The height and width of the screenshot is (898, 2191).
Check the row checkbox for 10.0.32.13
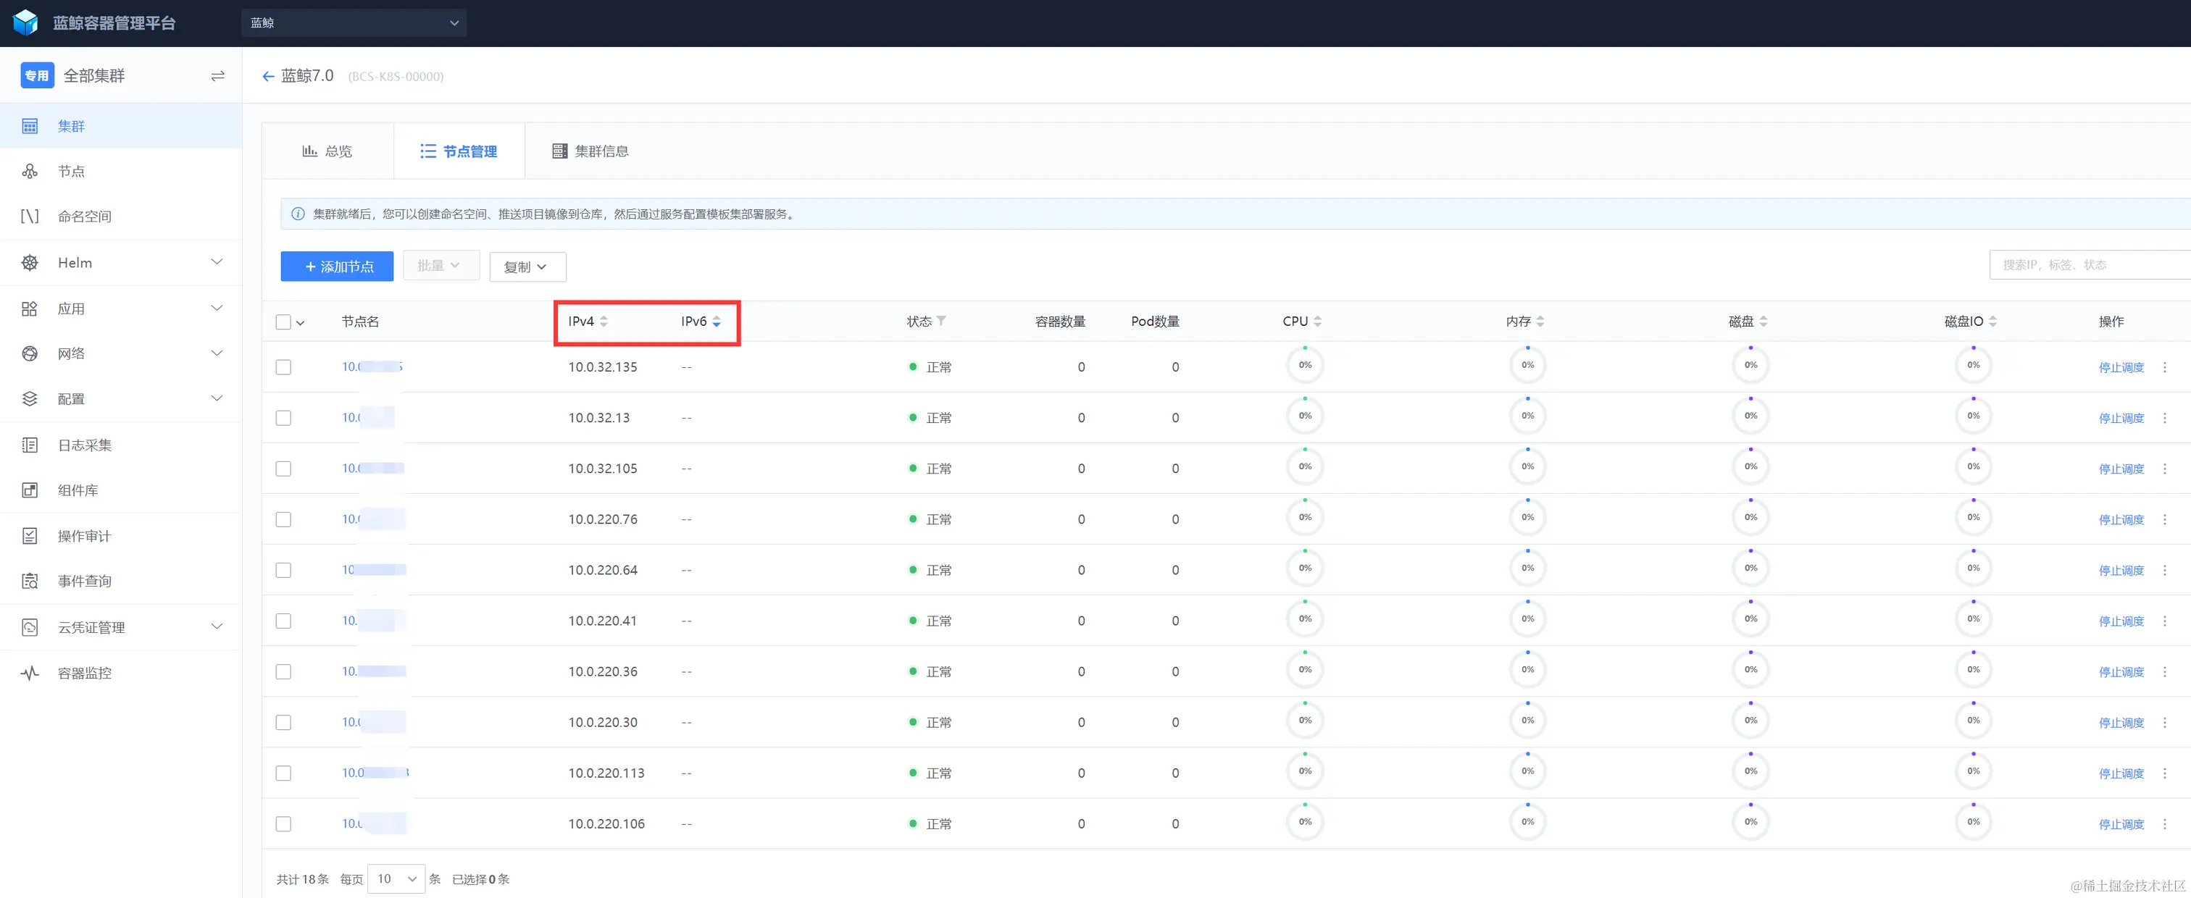pyautogui.click(x=283, y=418)
